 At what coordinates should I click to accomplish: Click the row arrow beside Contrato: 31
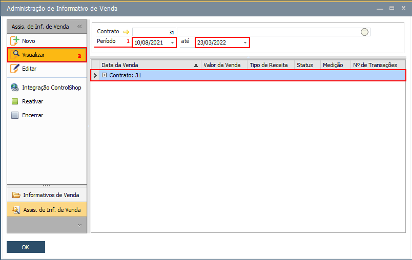point(95,75)
